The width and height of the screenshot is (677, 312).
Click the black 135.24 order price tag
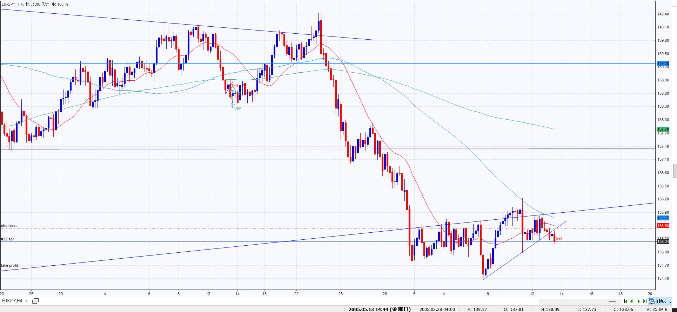point(663,241)
